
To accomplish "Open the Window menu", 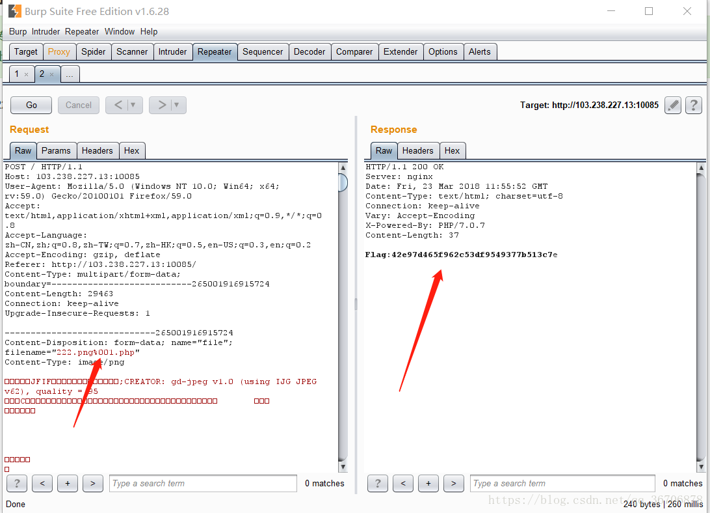I will click(x=120, y=32).
